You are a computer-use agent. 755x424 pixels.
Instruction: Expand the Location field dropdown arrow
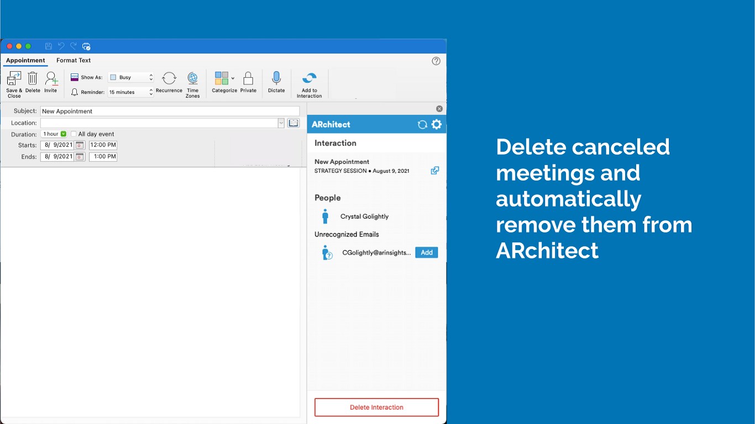pyautogui.click(x=281, y=123)
